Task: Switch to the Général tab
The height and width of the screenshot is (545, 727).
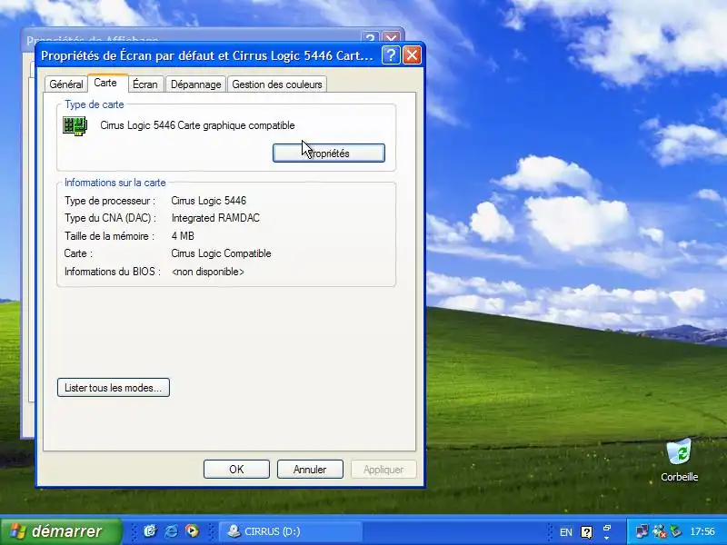Action: point(65,84)
